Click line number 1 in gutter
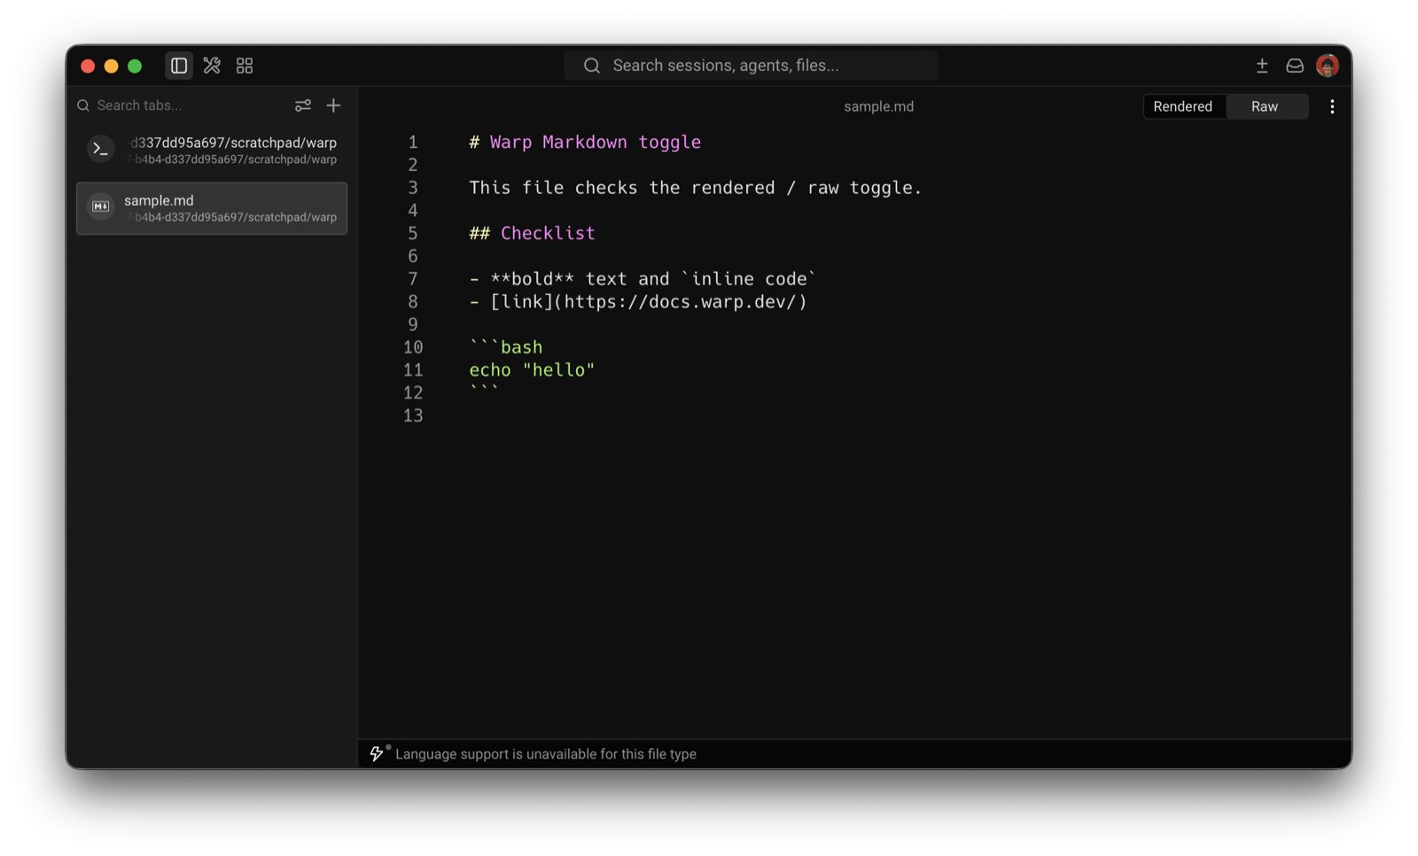The image size is (1418, 856). tap(413, 142)
